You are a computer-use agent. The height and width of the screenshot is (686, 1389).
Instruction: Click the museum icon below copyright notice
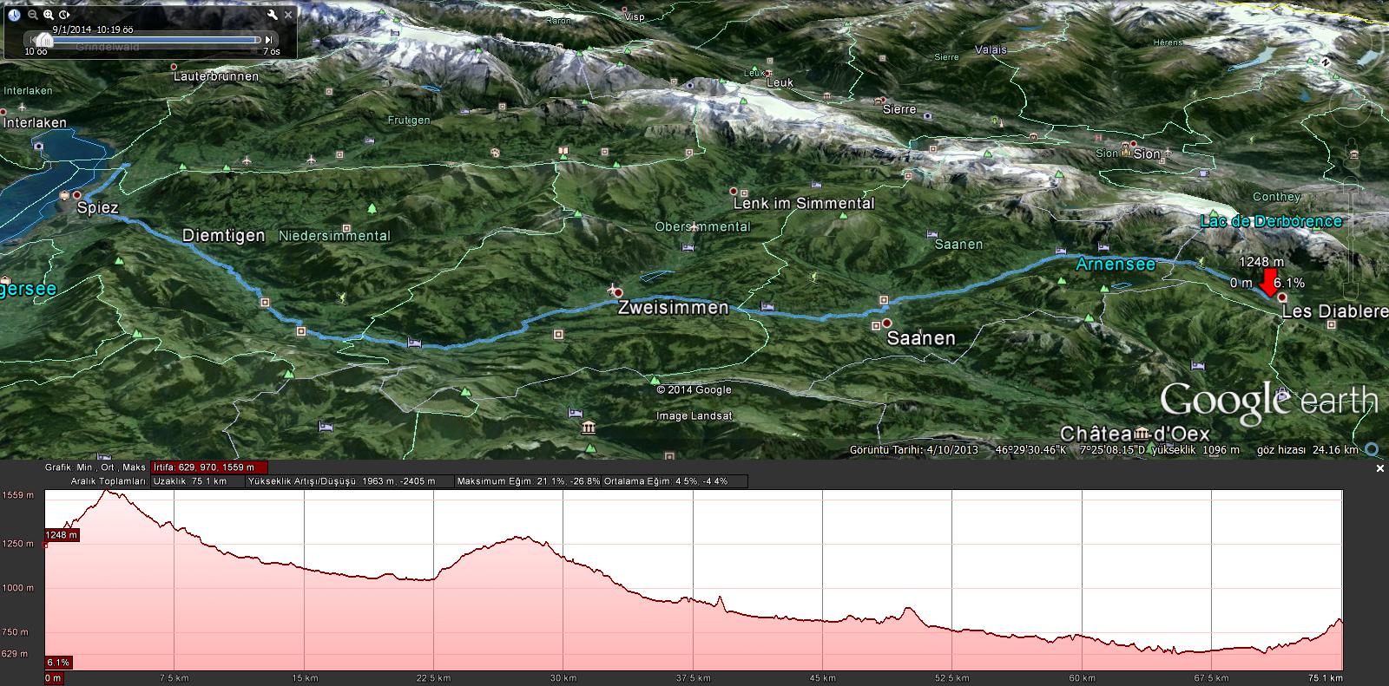coord(589,428)
